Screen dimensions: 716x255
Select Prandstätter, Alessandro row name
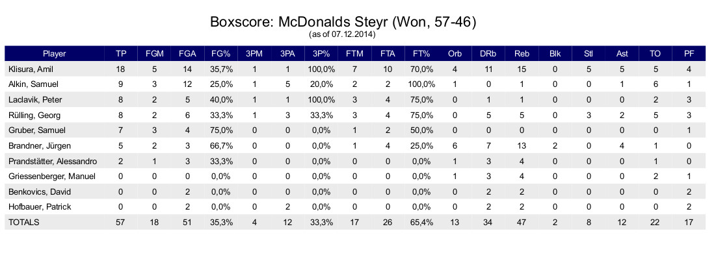tap(53, 161)
